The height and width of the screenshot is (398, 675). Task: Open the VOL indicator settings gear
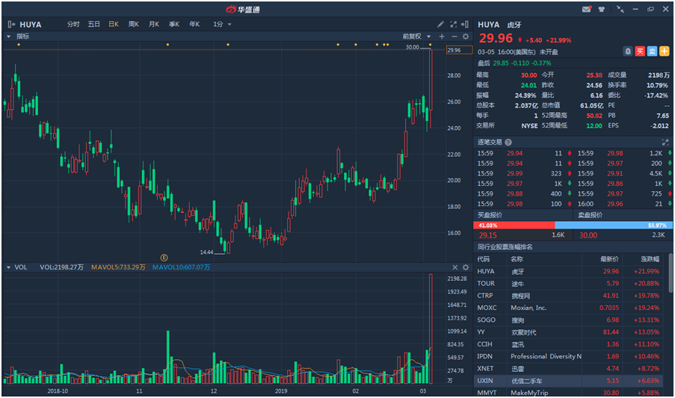coord(466,267)
